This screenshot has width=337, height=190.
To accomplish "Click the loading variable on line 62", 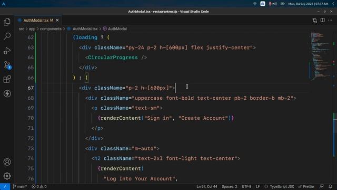I will [x=86, y=37].
